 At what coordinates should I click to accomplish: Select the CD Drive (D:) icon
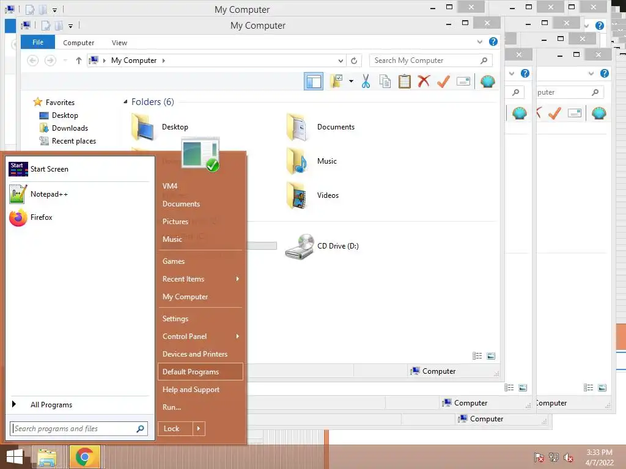point(300,247)
